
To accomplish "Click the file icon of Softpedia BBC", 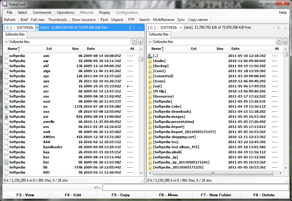I will [x=6, y=173].
